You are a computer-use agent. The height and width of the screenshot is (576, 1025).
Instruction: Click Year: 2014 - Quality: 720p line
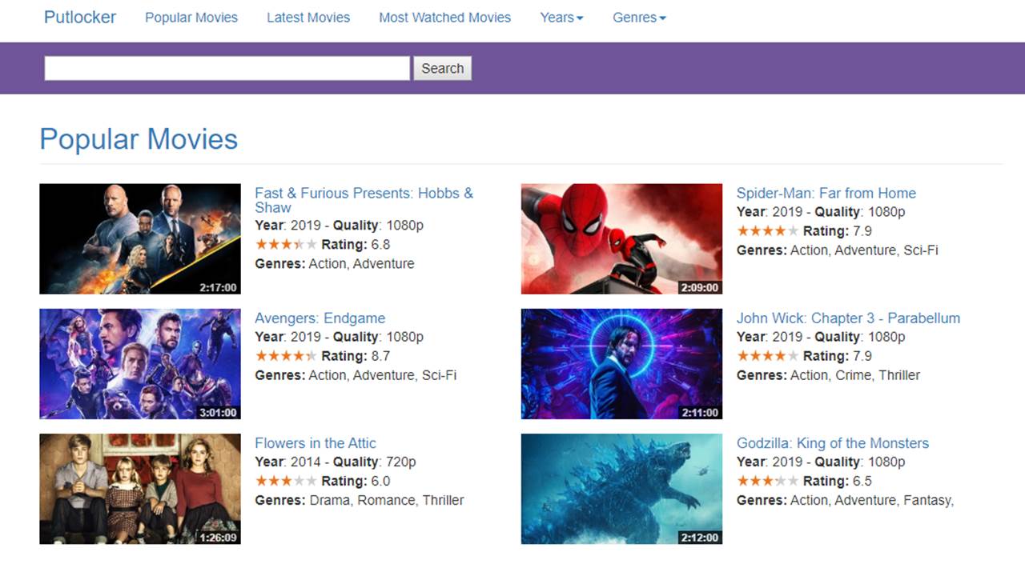[336, 462]
